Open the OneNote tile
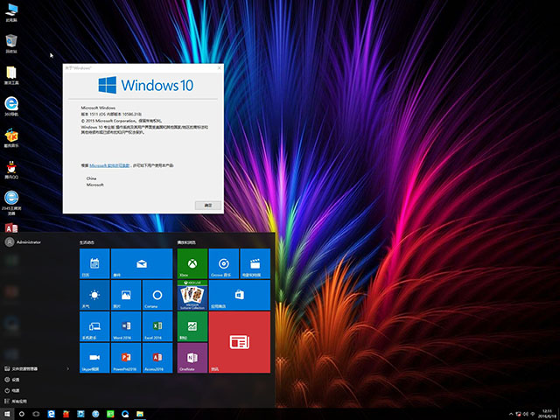The width and height of the screenshot is (560, 420). tap(192, 358)
